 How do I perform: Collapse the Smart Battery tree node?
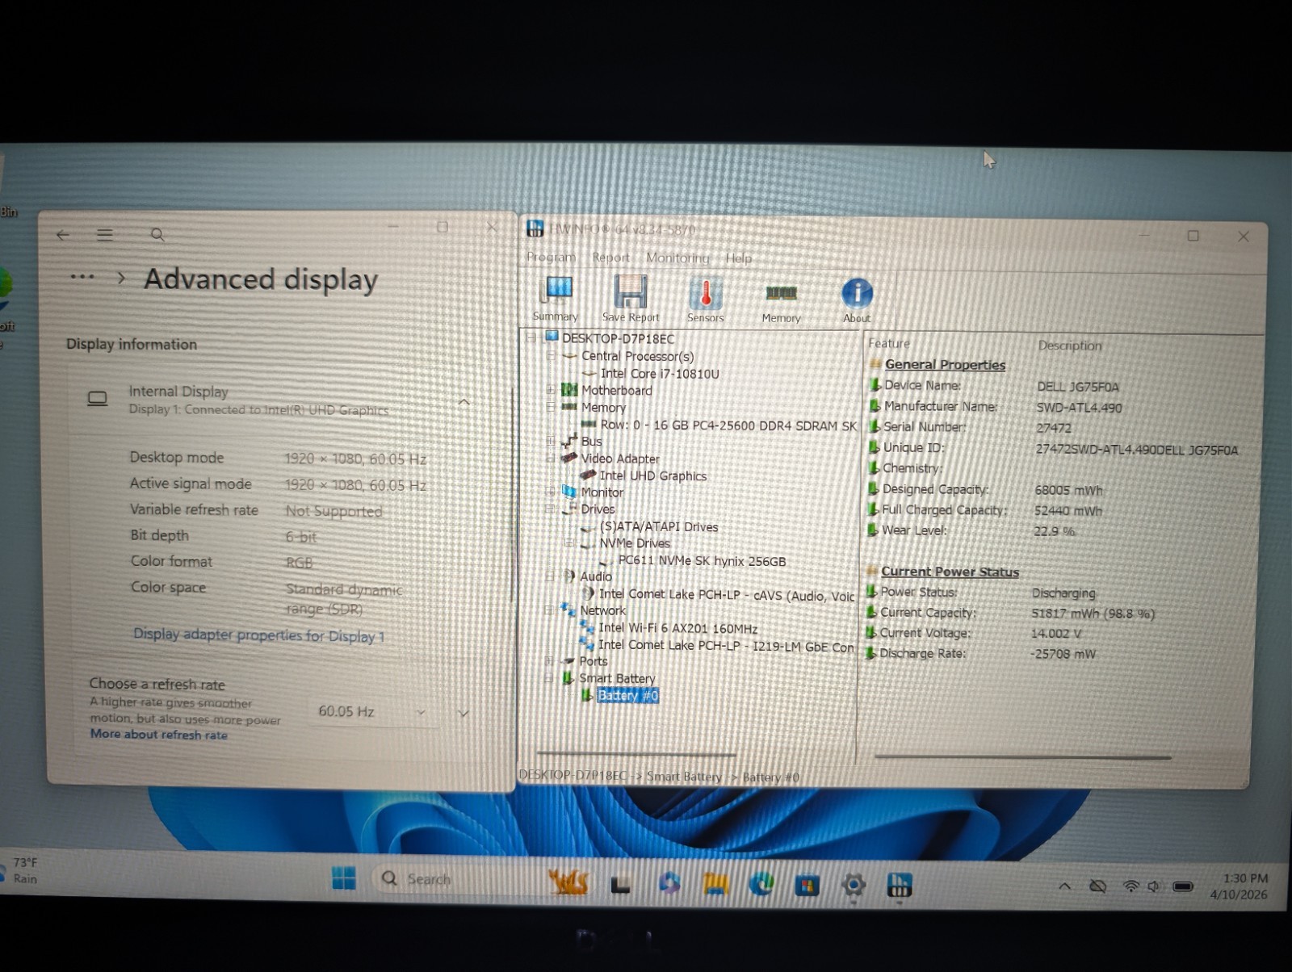[549, 678]
